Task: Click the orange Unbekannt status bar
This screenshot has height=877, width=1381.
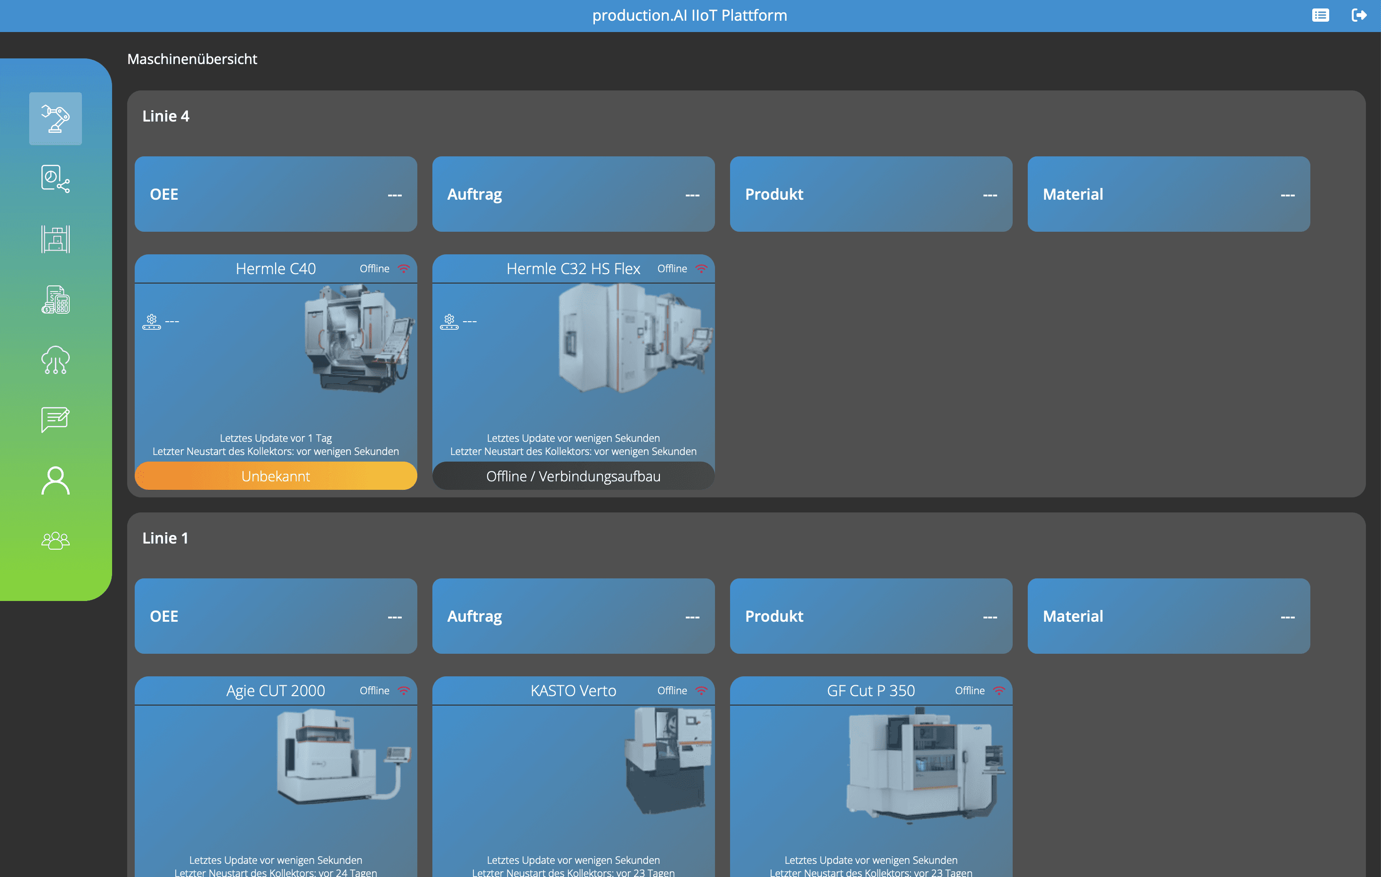Action: coord(275,476)
